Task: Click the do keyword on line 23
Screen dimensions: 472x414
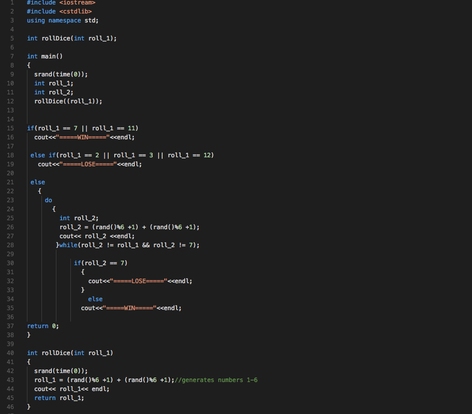Action: 48,200
